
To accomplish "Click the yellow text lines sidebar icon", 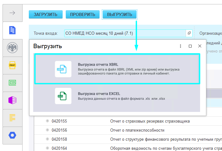I will (12, 118).
